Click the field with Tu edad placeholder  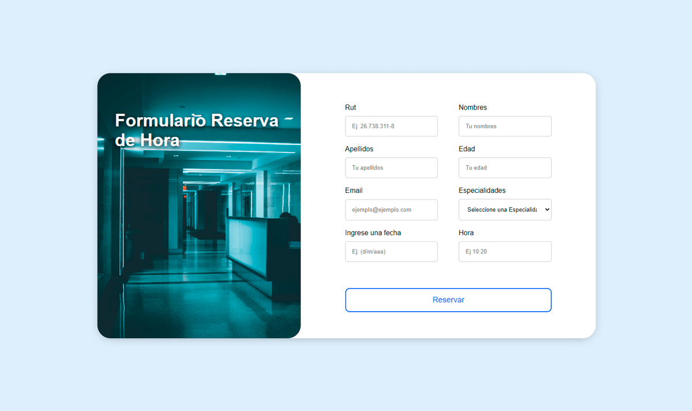click(x=505, y=167)
